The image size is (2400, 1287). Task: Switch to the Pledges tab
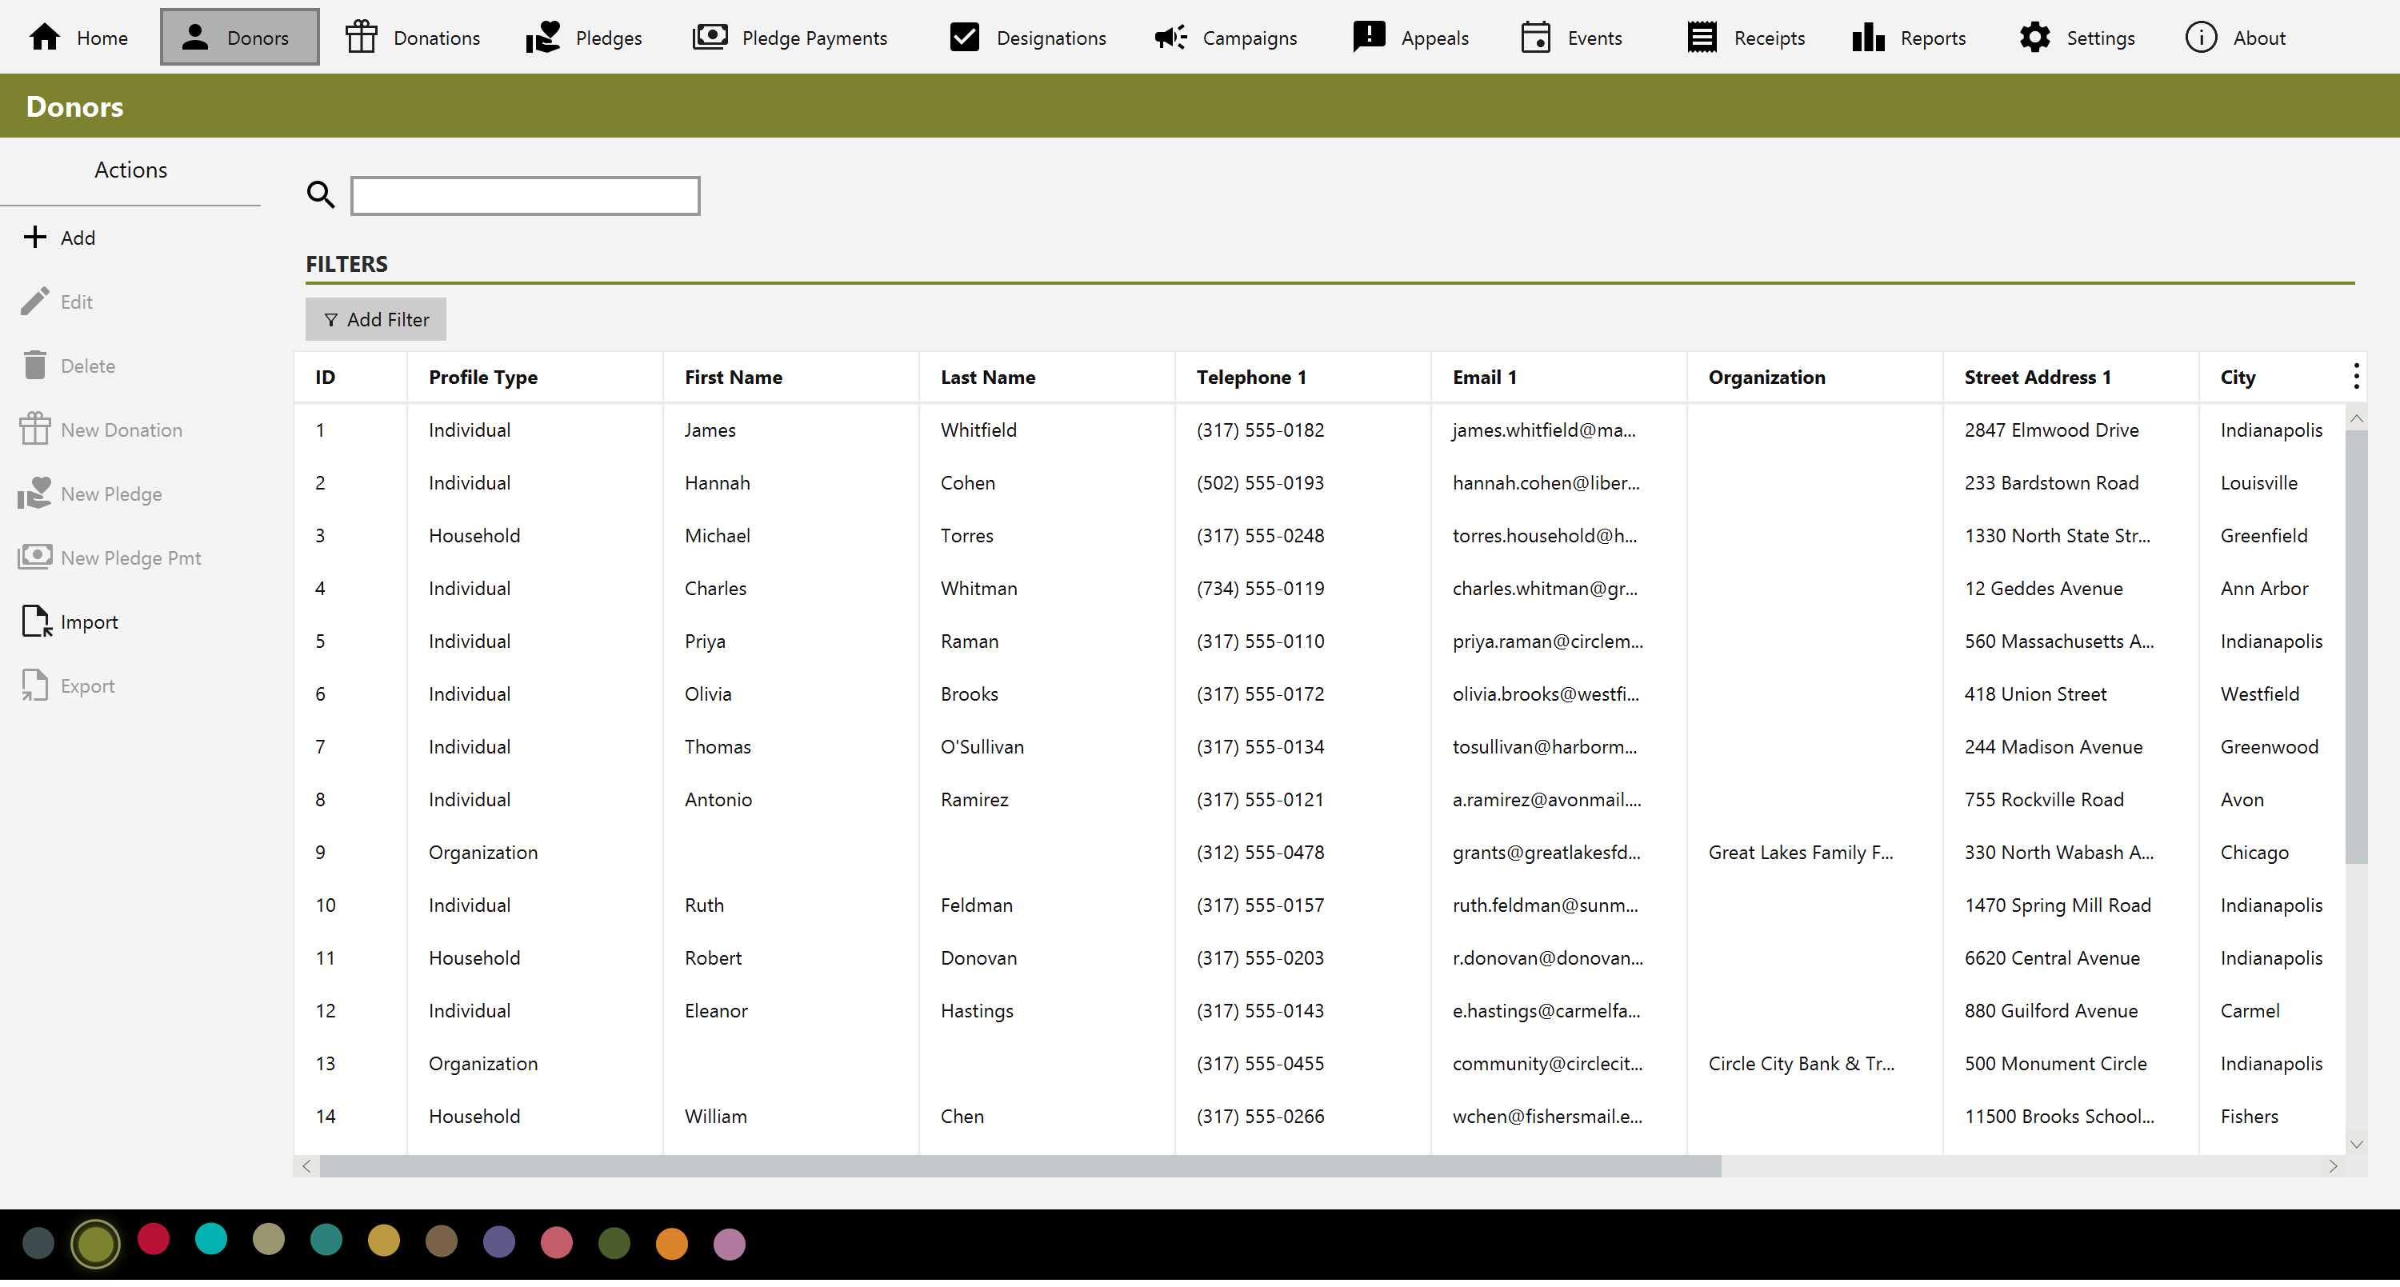point(584,38)
